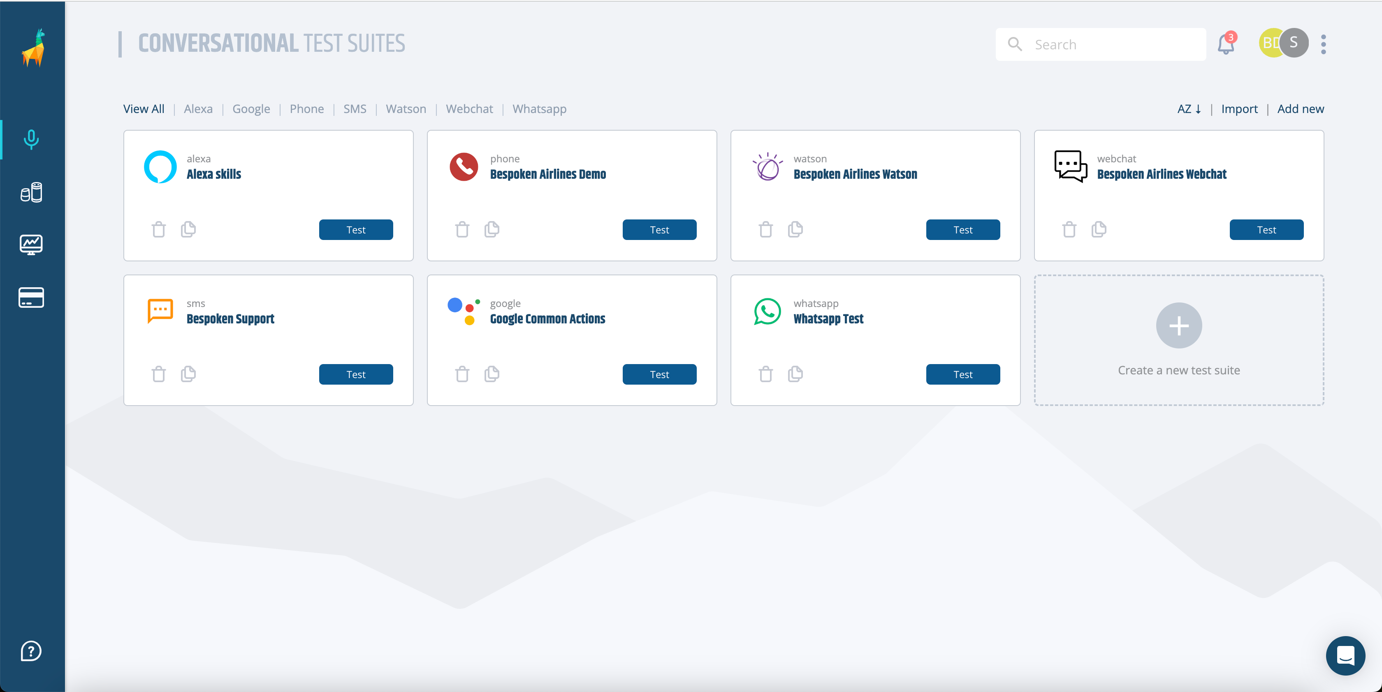
Task: Duplicate the Google Common Actions suite
Action: pyautogui.click(x=492, y=374)
